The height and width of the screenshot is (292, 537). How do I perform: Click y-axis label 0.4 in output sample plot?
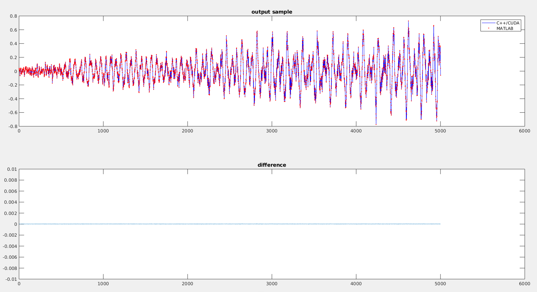[13, 44]
